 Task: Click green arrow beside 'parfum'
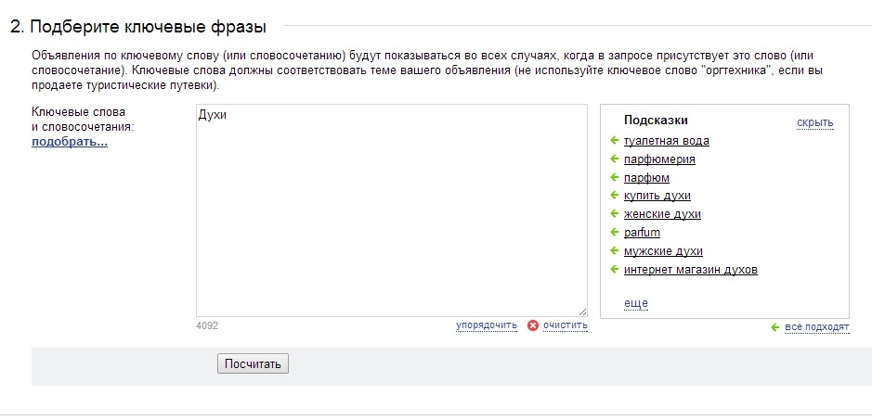click(614, 232)
